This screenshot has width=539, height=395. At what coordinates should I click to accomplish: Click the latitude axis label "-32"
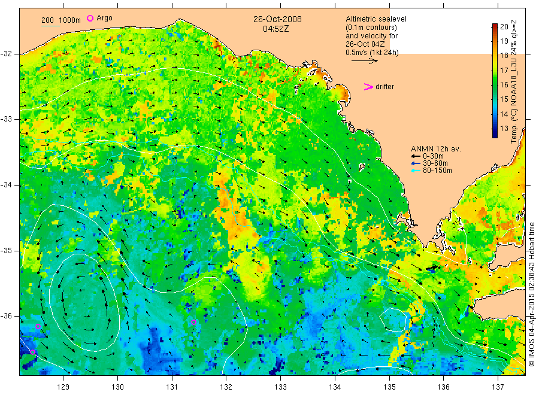click(x=7, y=54)
